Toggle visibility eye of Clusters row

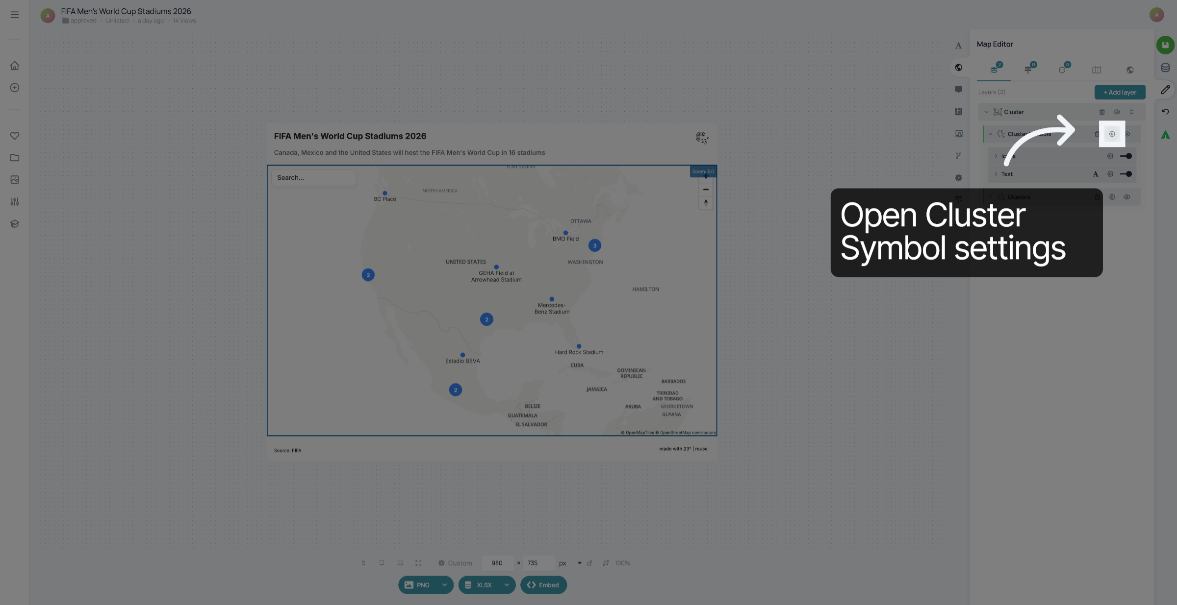[1127, 197]
